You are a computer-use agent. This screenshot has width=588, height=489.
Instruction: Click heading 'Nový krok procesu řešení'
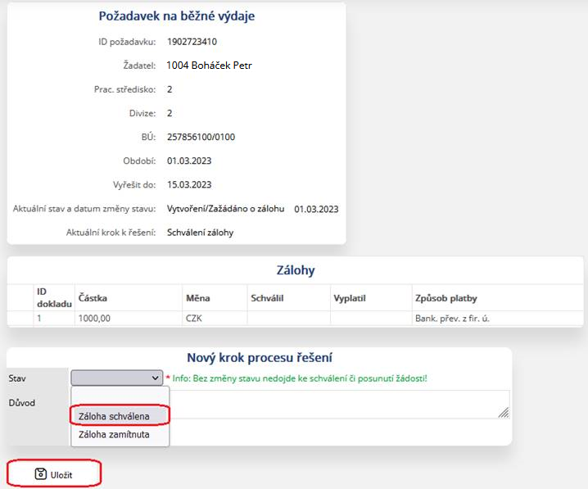(260, 357)
